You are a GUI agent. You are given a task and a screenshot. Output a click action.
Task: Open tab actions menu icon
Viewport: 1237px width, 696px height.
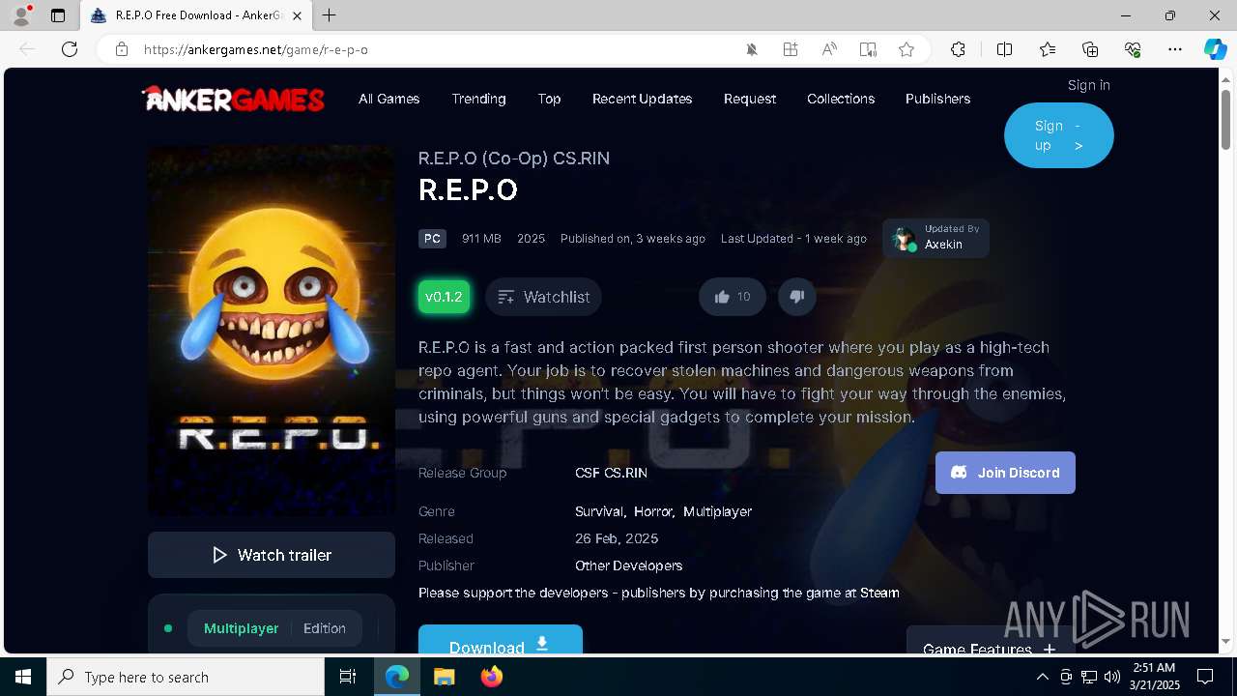coord(58,15)
